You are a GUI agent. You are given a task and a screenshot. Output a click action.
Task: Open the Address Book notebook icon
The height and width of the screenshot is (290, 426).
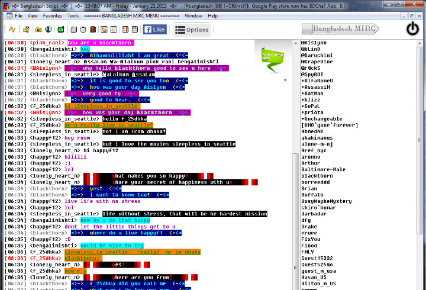pyautogui.click(x=73, y=30)
